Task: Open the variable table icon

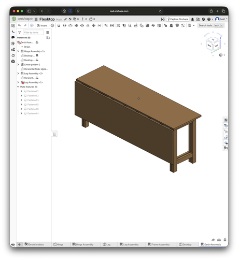Action: tap(226, 148)
